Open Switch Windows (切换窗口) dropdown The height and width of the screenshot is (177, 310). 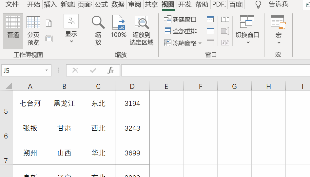click(x=247, y=30)
